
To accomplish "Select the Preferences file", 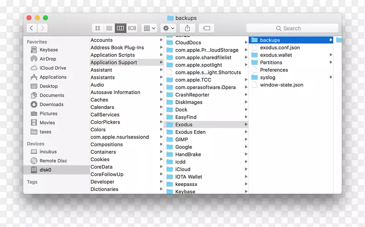I will 291,70.
